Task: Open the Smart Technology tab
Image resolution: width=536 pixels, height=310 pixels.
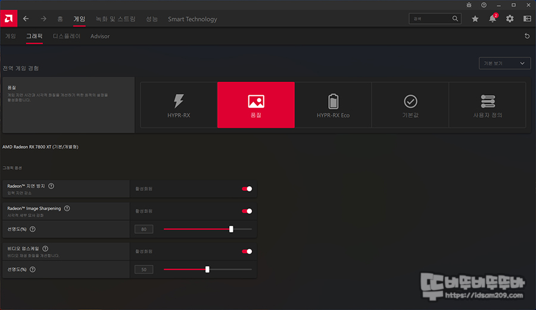Action: [192, 19]
